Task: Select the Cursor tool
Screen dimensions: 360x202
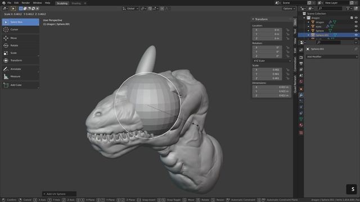Action: 20,30
